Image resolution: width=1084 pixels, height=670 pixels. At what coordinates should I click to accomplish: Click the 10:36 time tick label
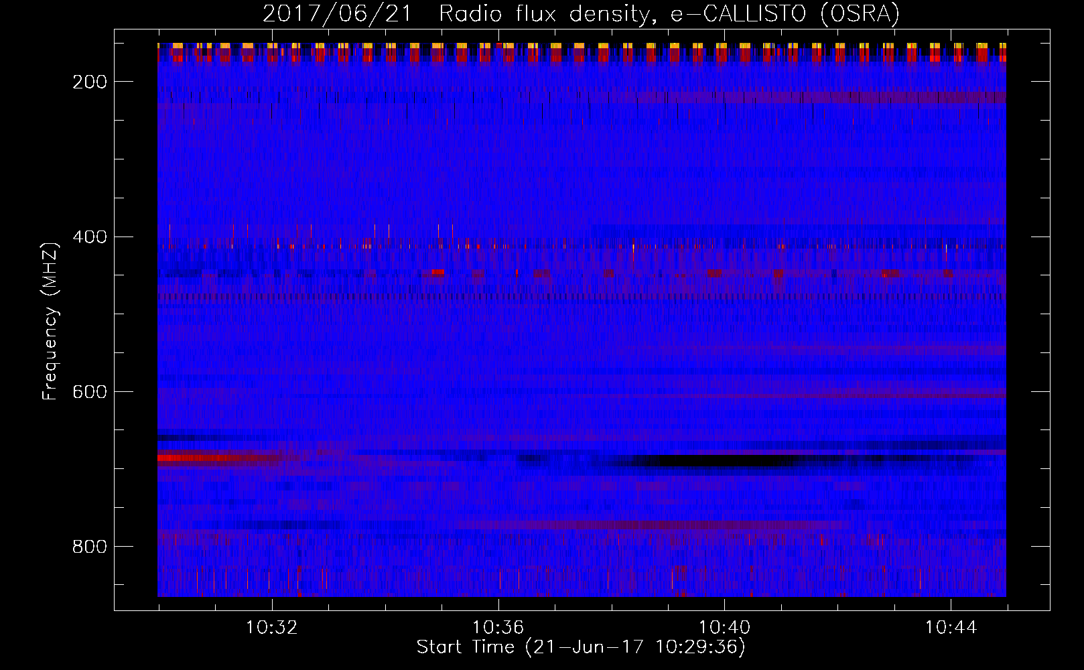498,628
